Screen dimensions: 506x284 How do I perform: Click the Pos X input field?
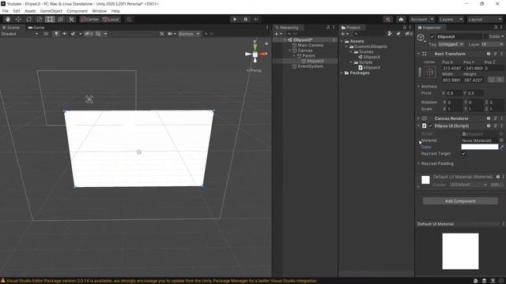point(451,69)
